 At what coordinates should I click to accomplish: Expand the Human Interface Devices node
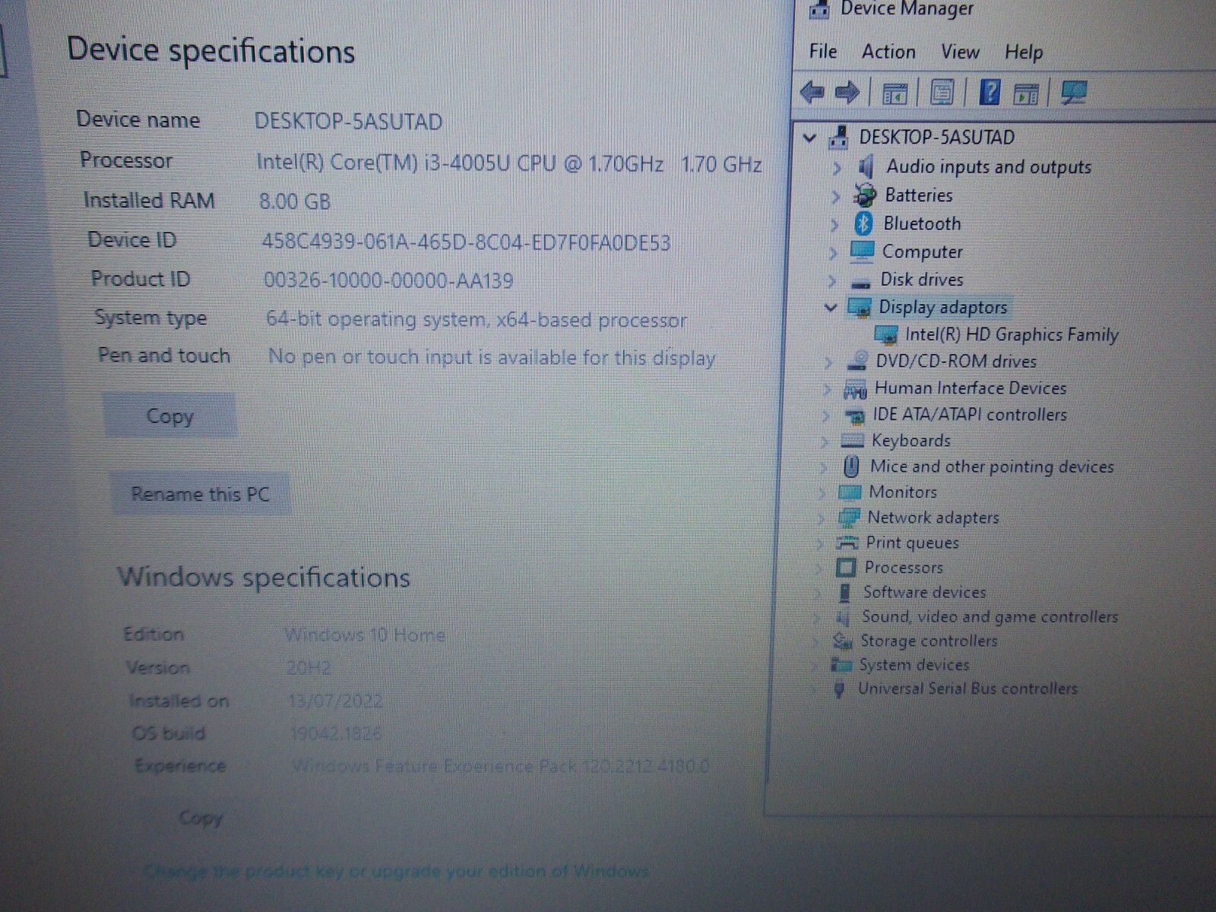click(826, 390)
